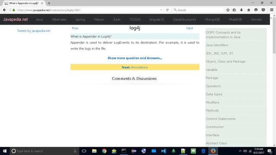Click 'Show more question and Answers...'
The image size is (276, 155).
pos(135,58)
